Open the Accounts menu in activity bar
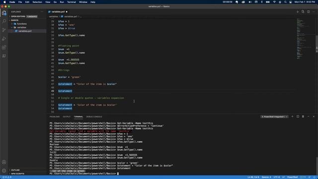This screenshot has width=318, height=179. tap(4, 162)
